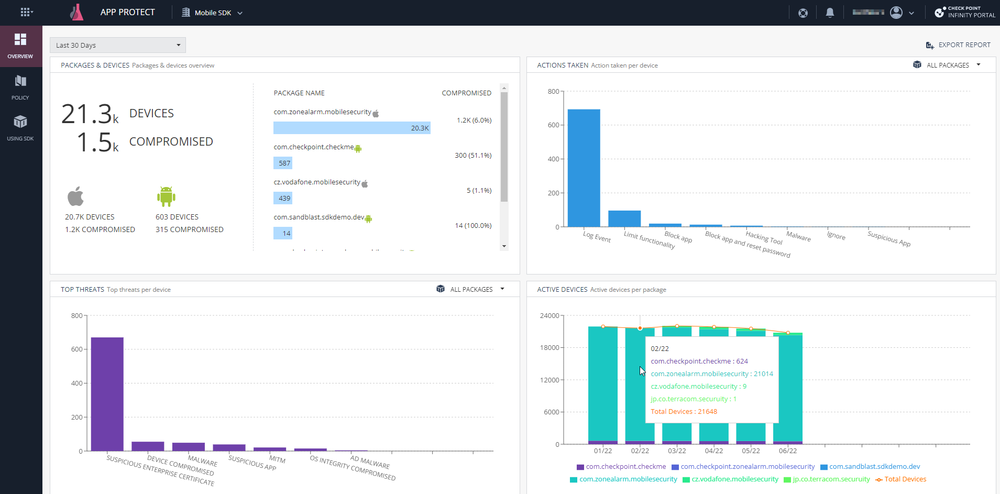Select the com.checkpoint.checkme package name
Viewport: 1000px width, 494px height.
coord(314,147)
